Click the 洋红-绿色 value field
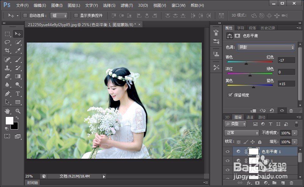Viewport: 304px width, 187px height. [286, 72]
